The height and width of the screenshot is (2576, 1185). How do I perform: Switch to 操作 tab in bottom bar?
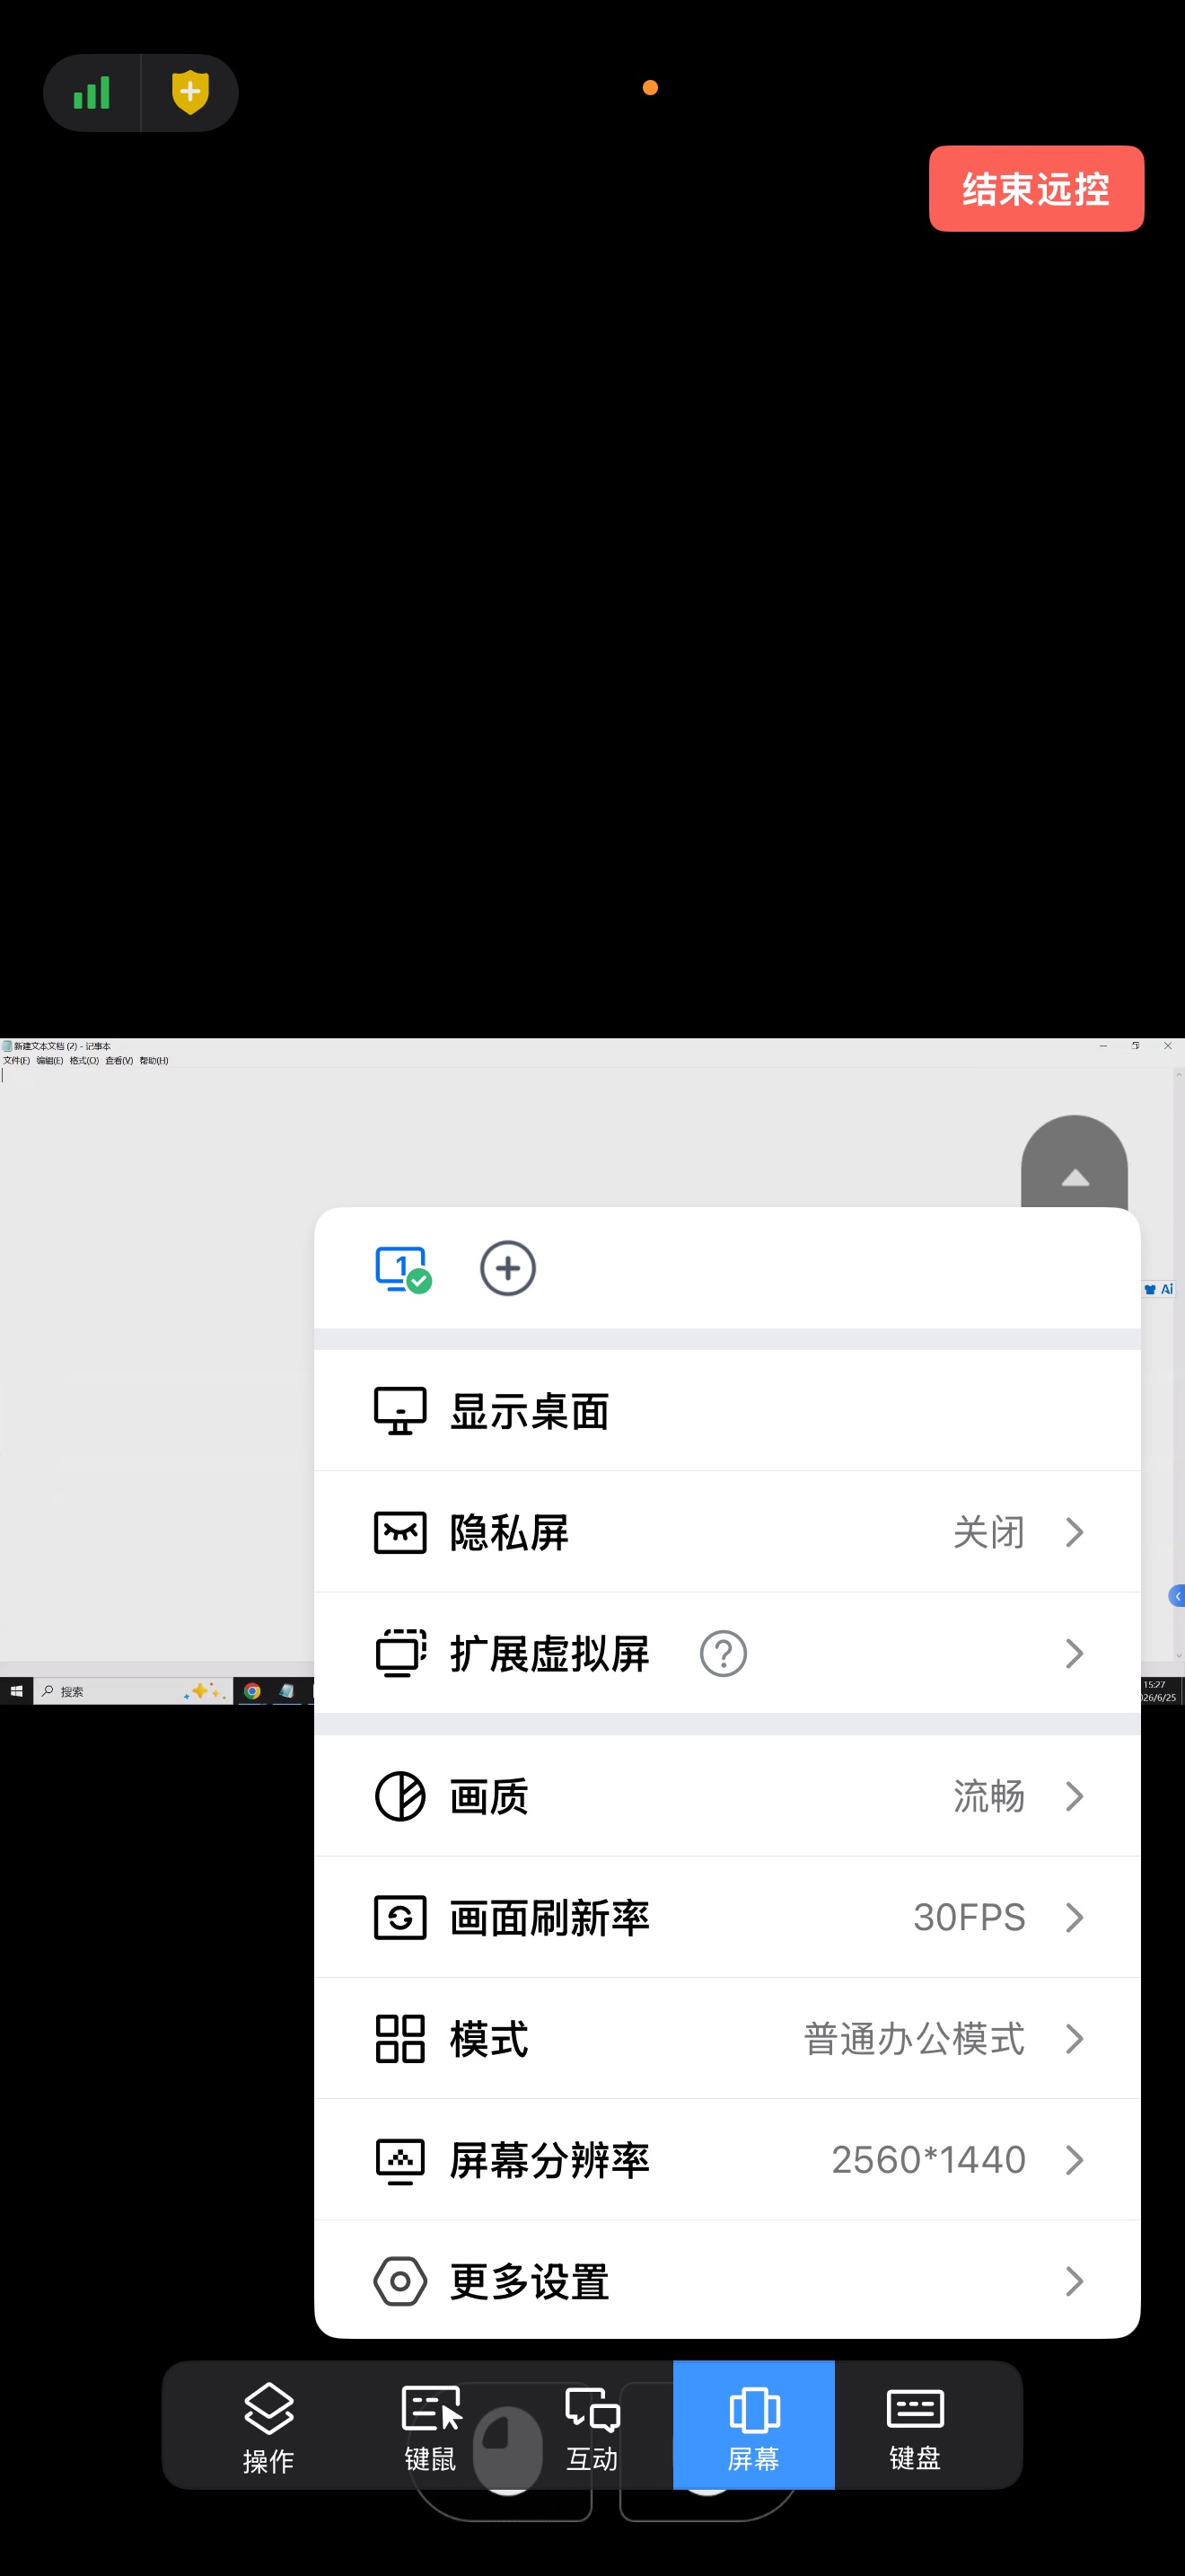coord(268,2426)
